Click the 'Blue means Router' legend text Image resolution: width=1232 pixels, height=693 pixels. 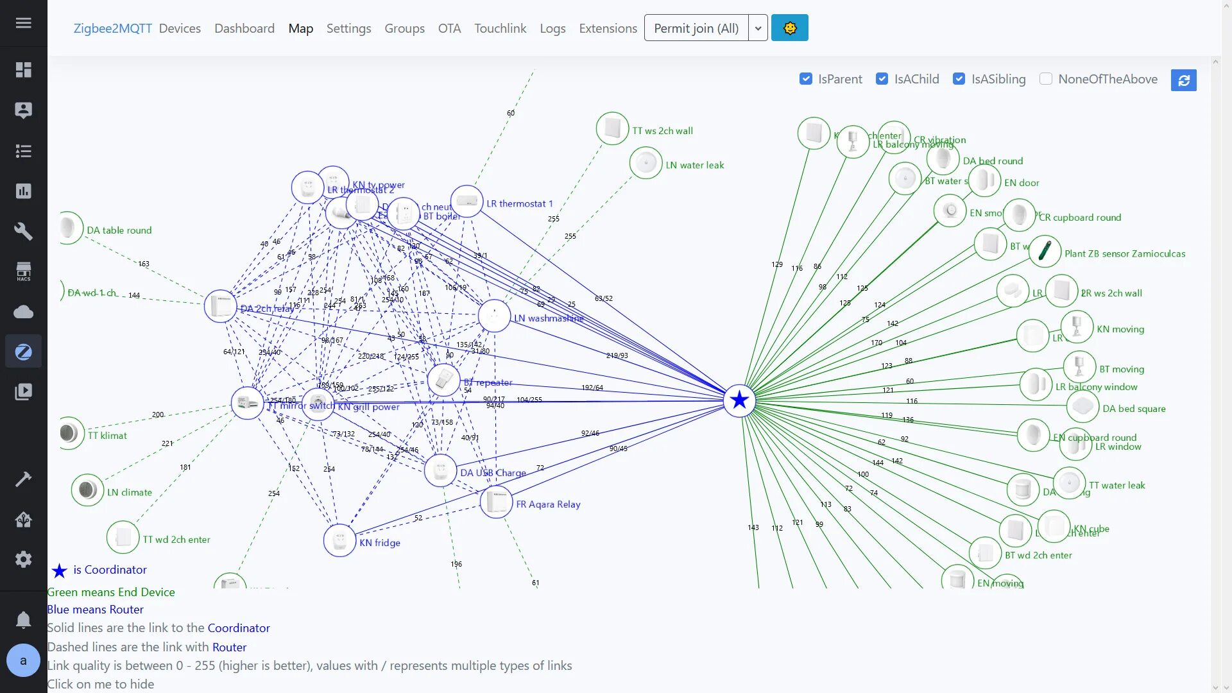[x=96, y=610]
